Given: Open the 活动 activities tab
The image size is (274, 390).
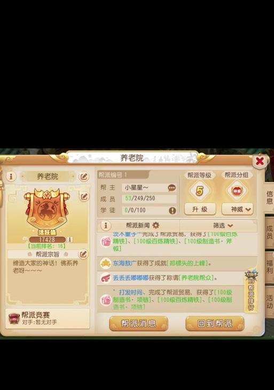Looking at the screenshot, I should (x=269, y=301).
